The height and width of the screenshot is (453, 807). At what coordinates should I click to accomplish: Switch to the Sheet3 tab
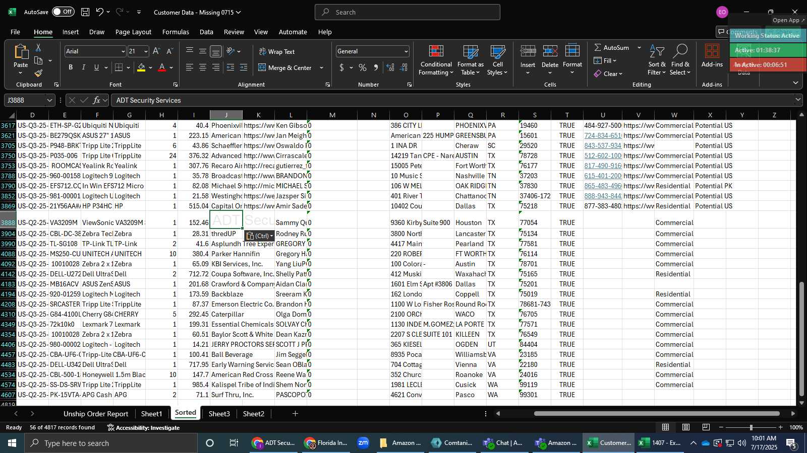219,414
